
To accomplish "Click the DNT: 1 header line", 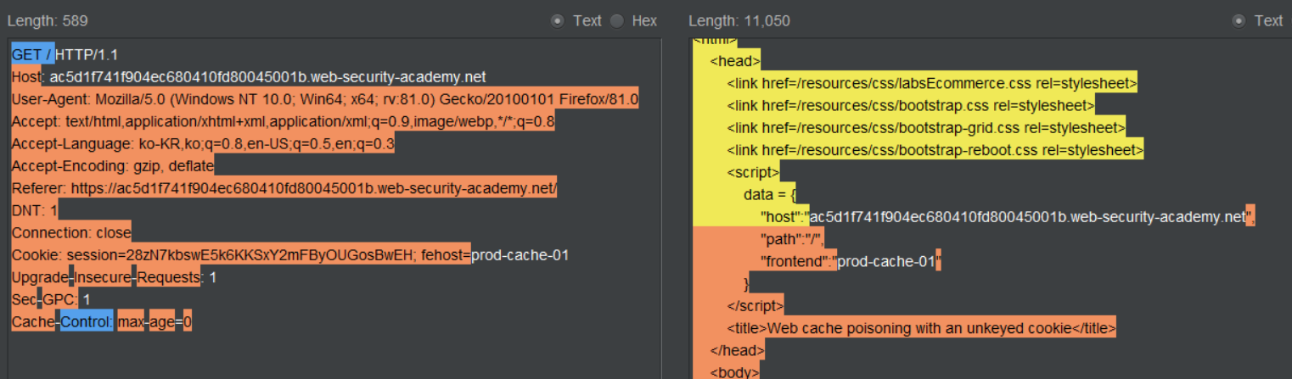I will [x=35, y=210].
